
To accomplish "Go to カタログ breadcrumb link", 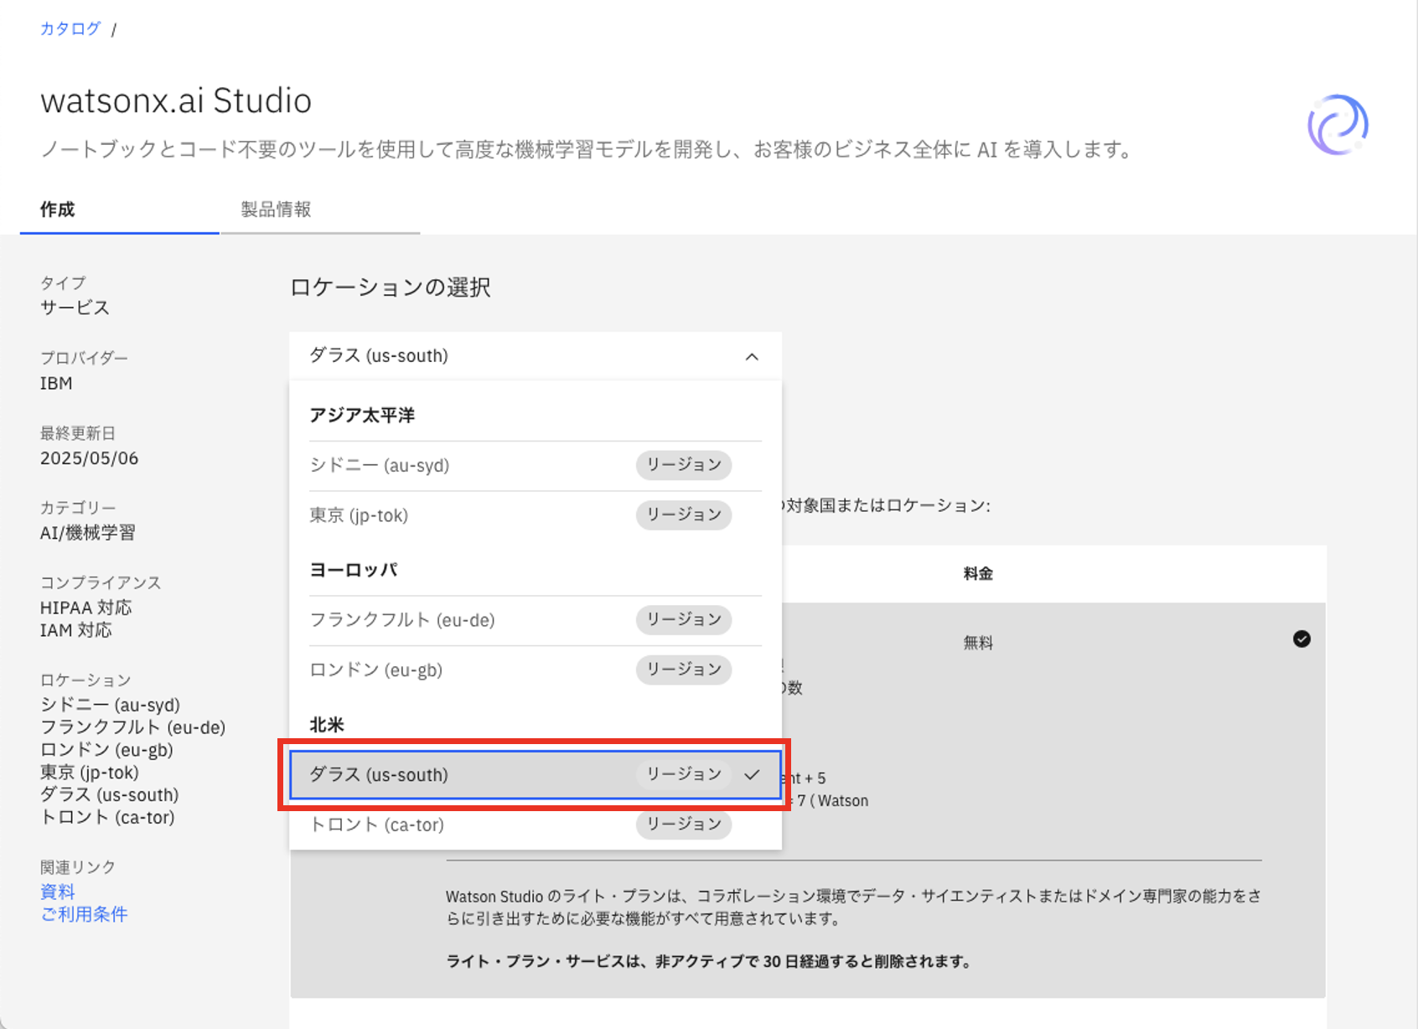I will tap(70, 28).
